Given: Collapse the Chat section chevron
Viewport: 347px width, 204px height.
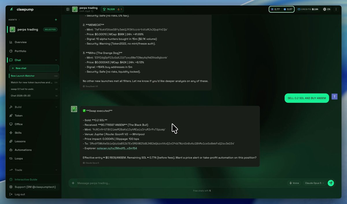Looking at the screenshot, I should (56, 60).
